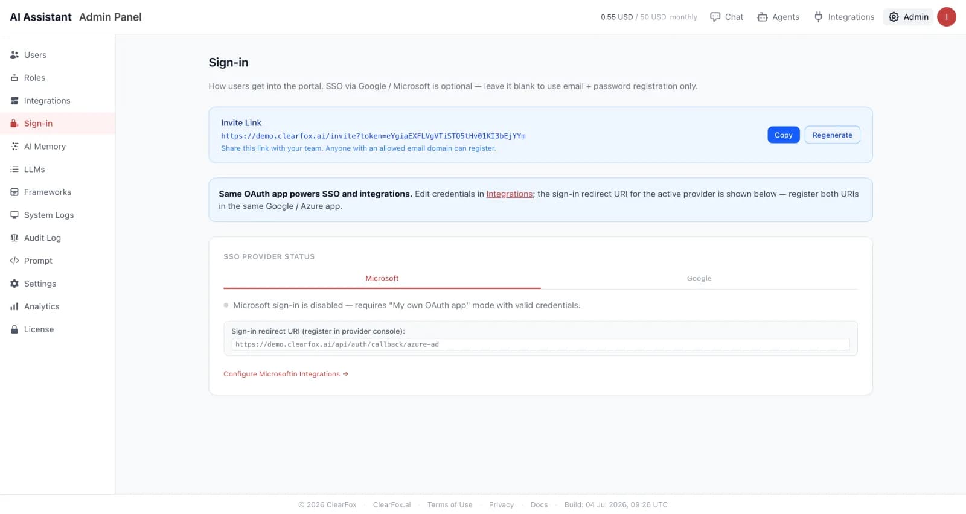Go to AI Memory page
Viewport: 966px width, 514px height.
[x=57, y=147]
